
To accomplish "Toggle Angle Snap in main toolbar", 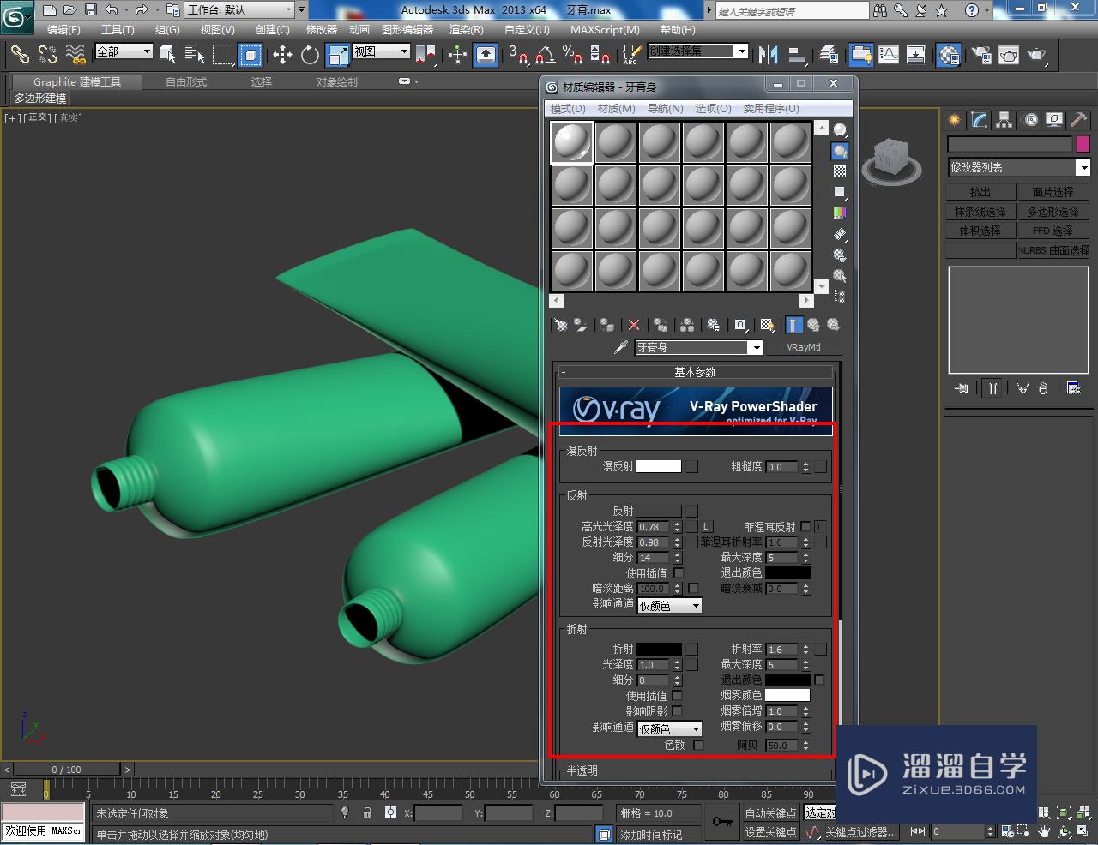I will click(x=545, y=55).
